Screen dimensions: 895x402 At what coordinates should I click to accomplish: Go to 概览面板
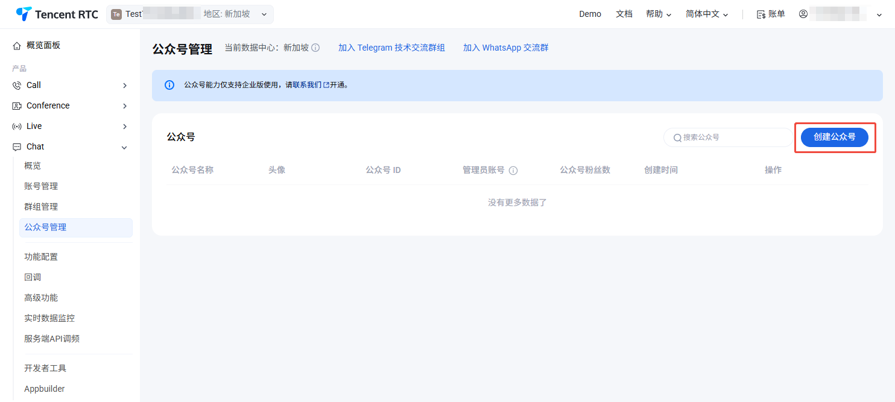point(43,45)
